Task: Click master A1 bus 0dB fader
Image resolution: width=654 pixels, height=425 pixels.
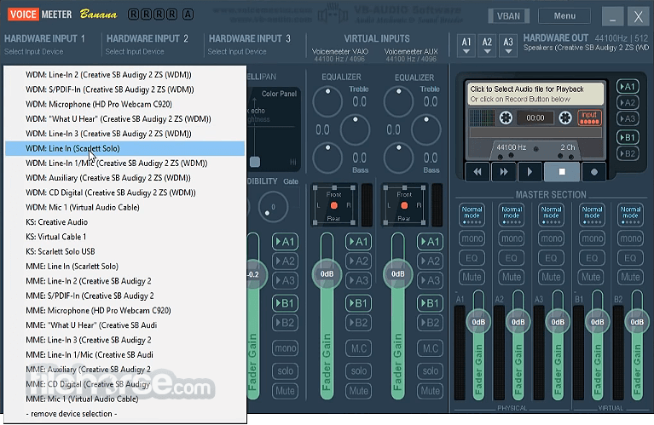Action: (x=478, y=322)
